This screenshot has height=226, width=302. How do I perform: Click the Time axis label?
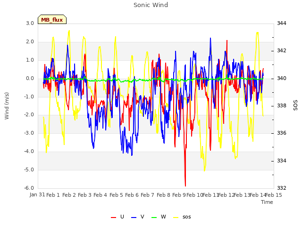[267, 202]
